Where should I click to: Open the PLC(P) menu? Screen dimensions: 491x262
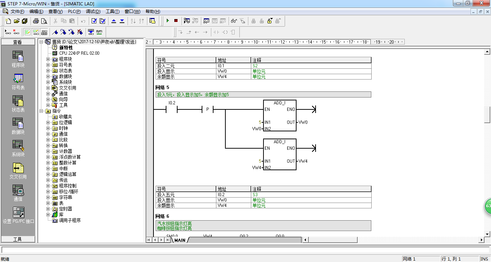[74, 12]
